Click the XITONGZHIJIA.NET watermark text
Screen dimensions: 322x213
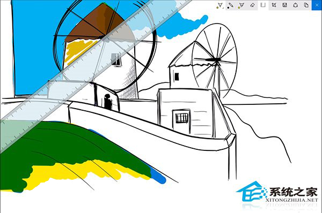(292, 200)
